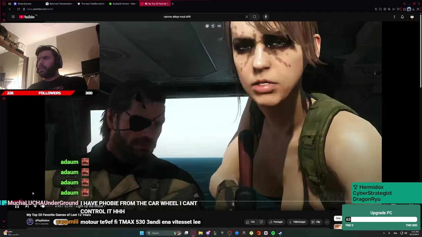This screenshot has width=422, height=237.
Task: Pause the video playback
Action: coord(17,206)
